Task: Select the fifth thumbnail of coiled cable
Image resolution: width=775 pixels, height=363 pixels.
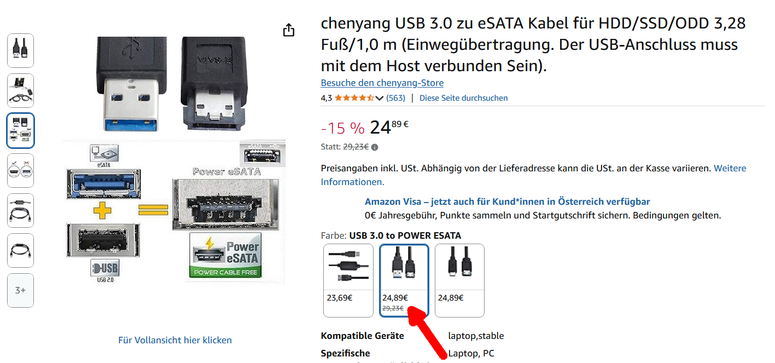Action: pos(20,210)
